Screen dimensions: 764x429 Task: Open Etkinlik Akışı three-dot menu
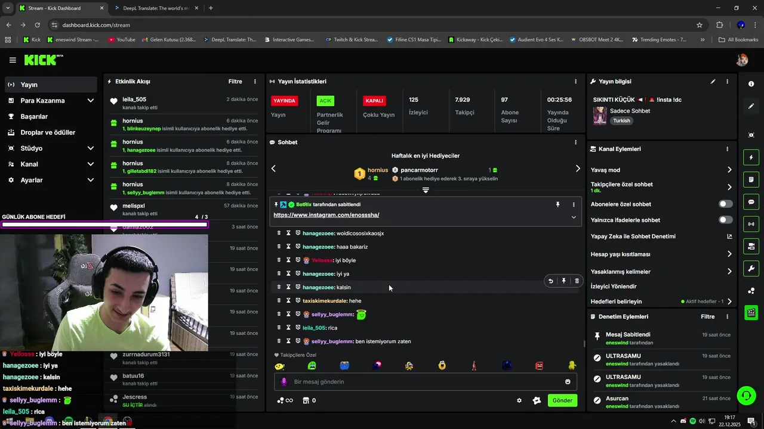[x=255, y=82]
